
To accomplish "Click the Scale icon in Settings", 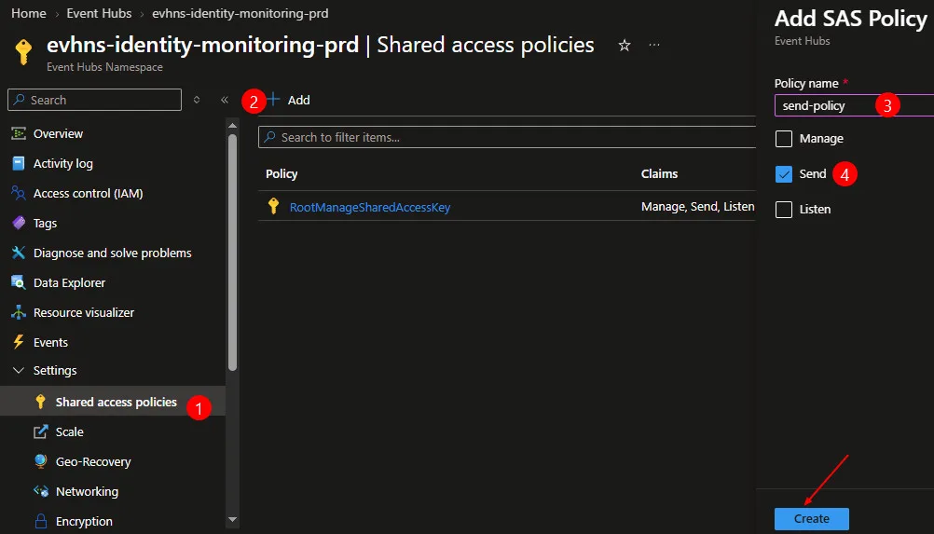I will (40, 431).
